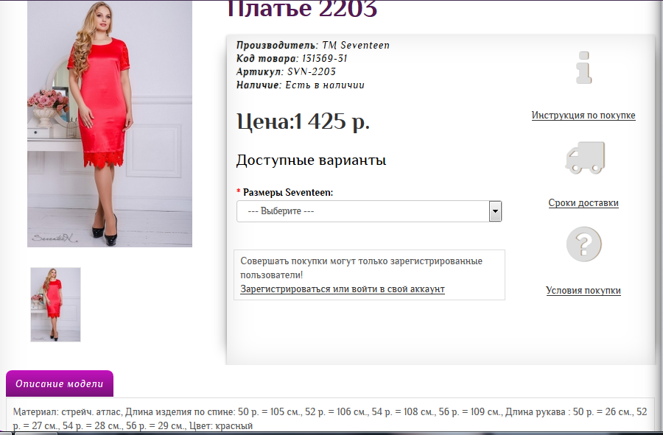Click the Есть в наличии availability text
The width and height of the screenshot is (663, 435).
pyautogui.click(x=325, y=85)
